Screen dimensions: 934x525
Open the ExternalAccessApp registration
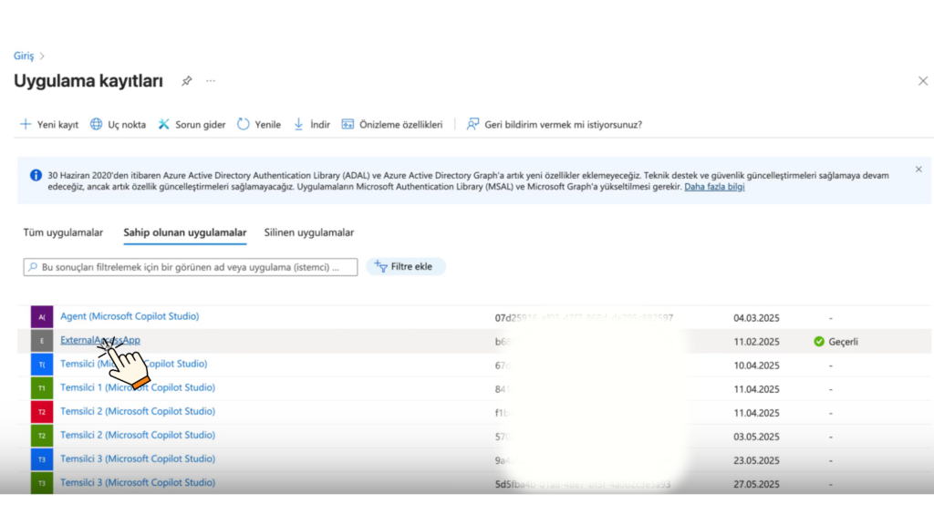pyautogui.click(x=99, y=339)
